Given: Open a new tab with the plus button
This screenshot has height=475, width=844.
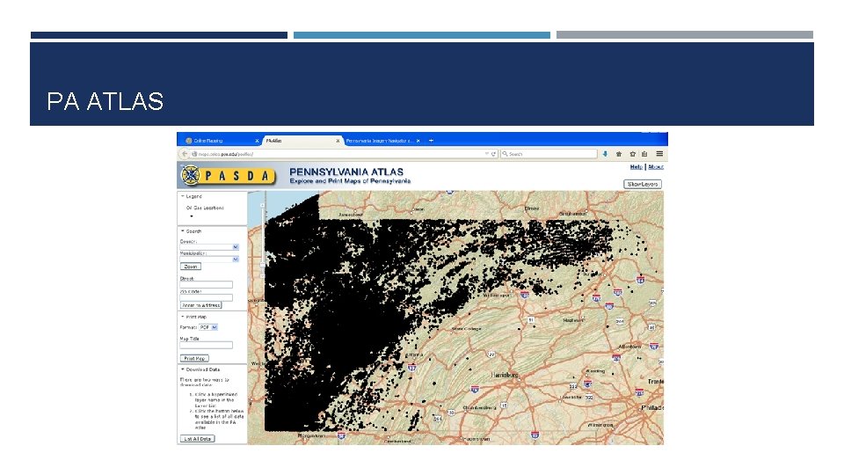Looking at the screenshot, I should click(431, 141).
